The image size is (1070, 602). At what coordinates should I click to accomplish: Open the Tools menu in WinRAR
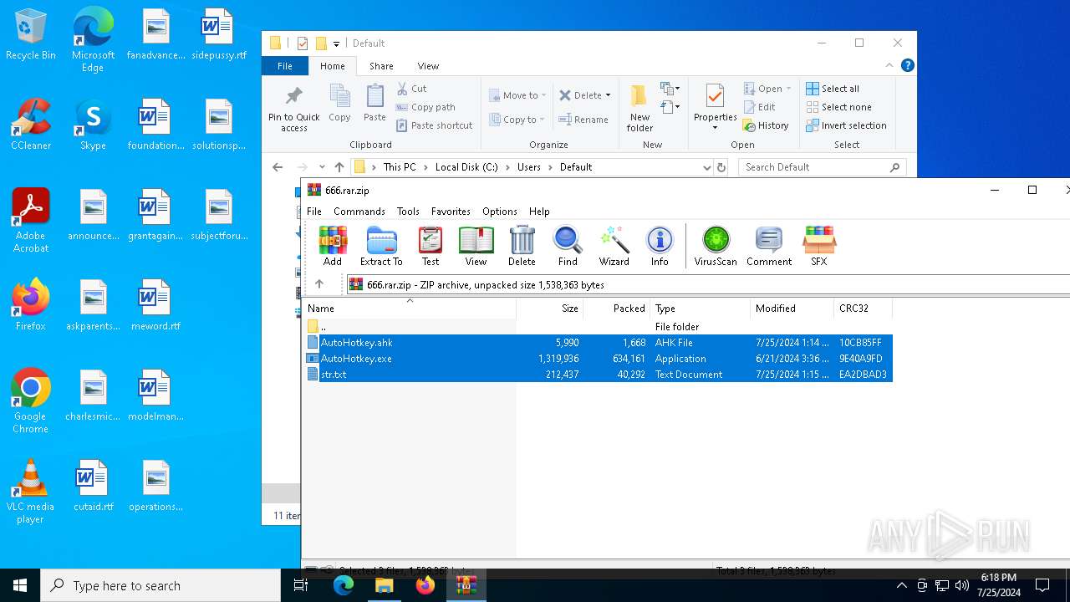(x=408, y=212)
